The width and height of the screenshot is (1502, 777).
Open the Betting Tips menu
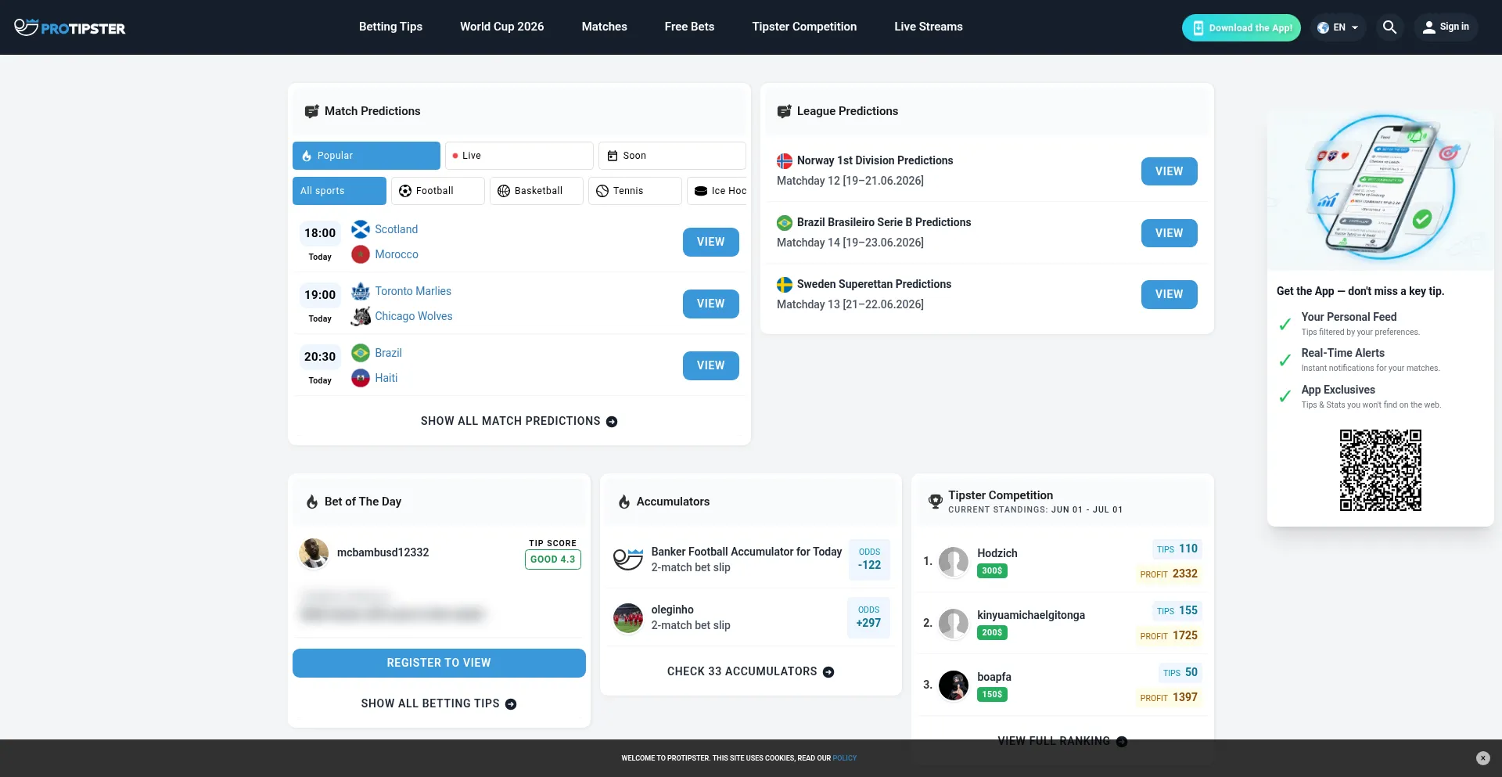coord(390,27)
